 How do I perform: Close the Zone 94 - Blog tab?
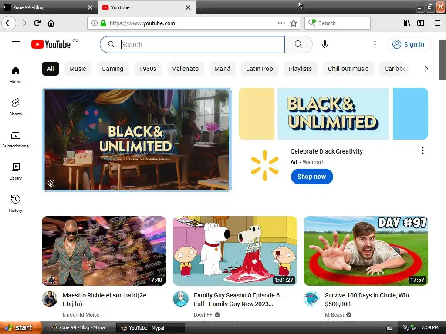pos(90,7)
